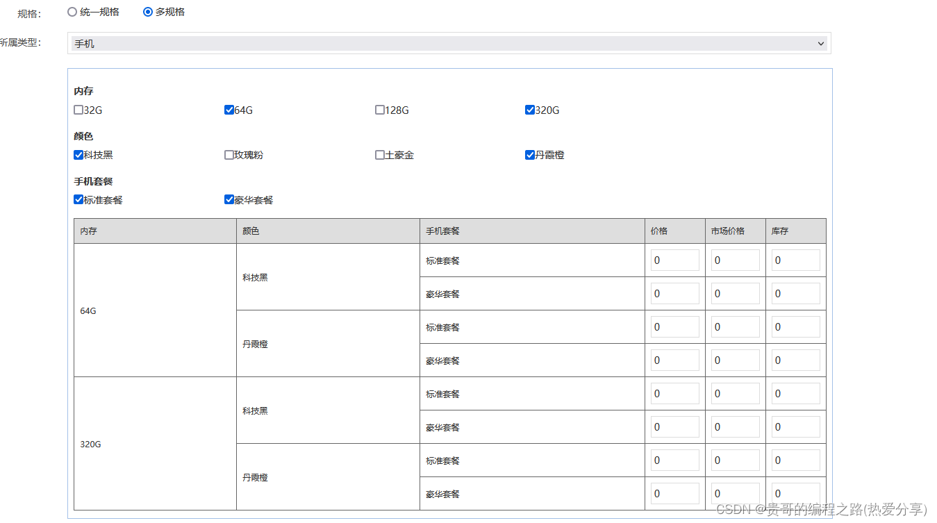The image size is (937, 523).
Task: Click the 库存 column header
Action: point(796,231)
